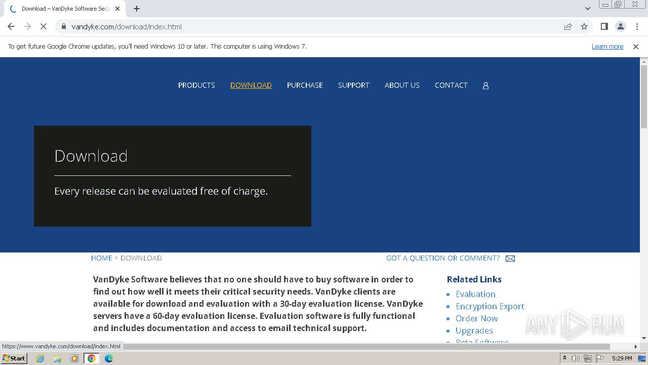Click the 5:29 PM clock
The image size is (648, 365).
(x=622, y=358)
